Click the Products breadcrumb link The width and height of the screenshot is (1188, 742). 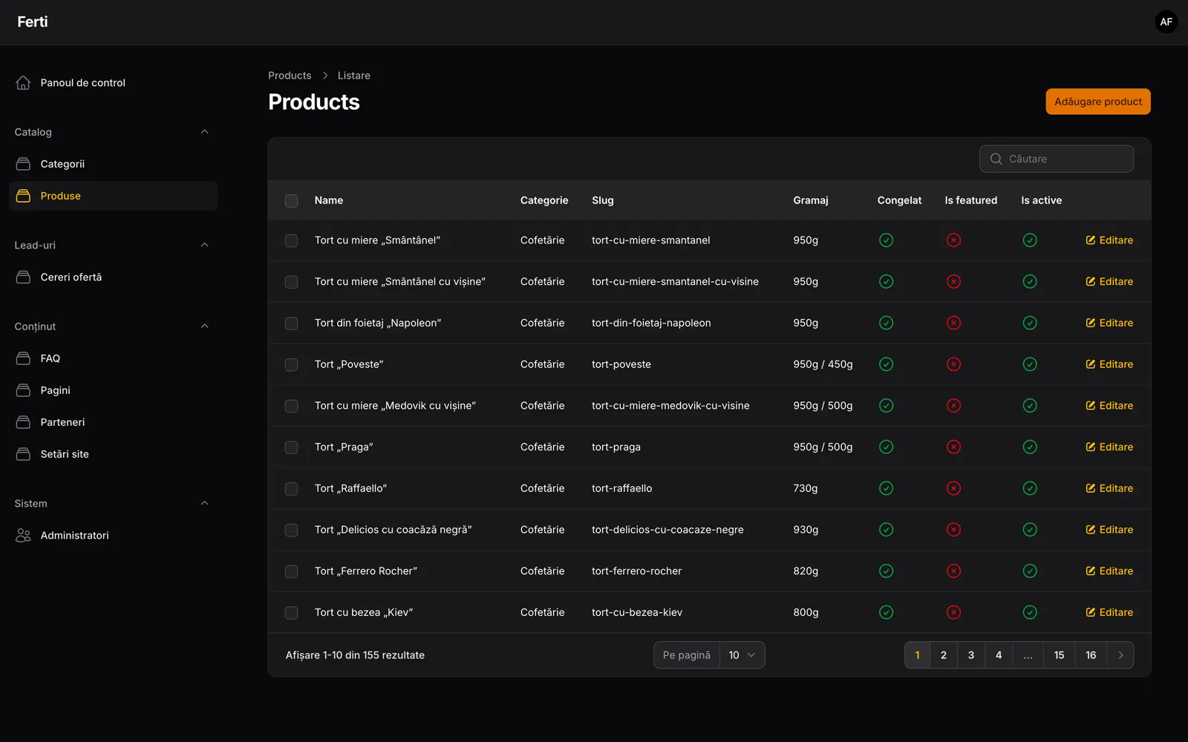pyautogui.click(x=290, y=76)
